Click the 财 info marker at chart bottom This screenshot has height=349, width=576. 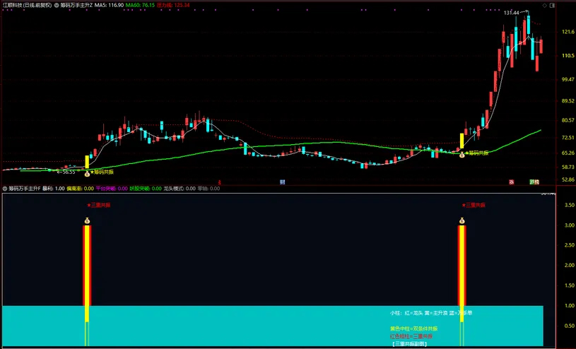(282, 182)
